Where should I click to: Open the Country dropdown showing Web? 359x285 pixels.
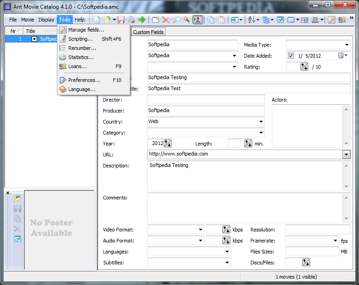point(261,122)
